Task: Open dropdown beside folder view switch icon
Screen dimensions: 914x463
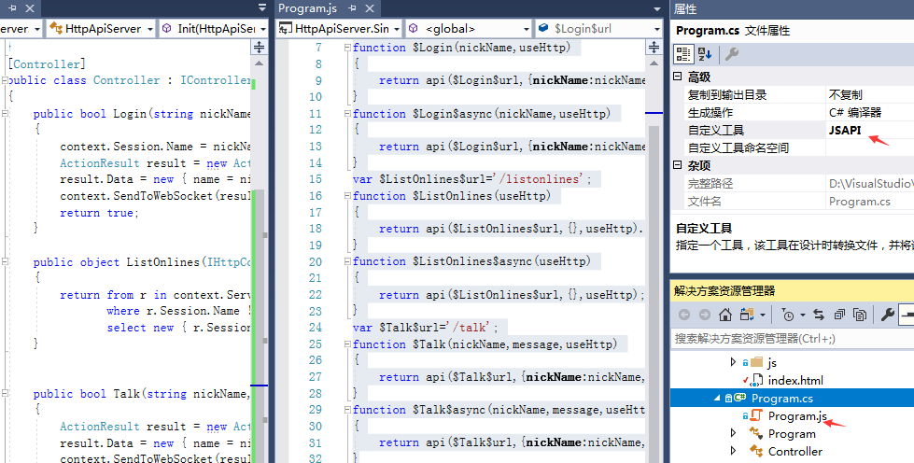Action: 763,316
